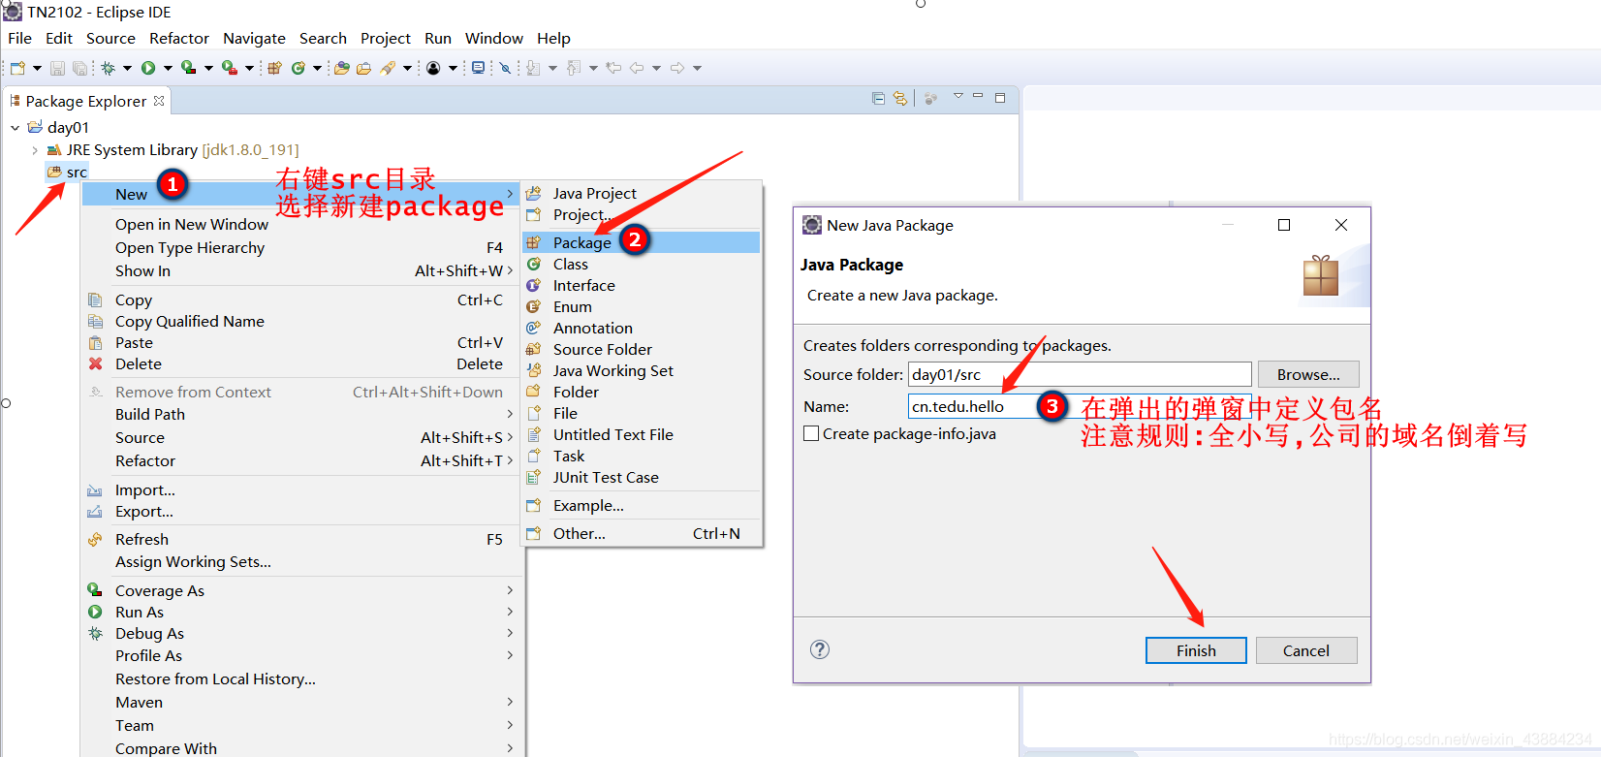Open the Window menu
Image resolution: width=1601 pixels, height=757 pixels.
coord(494,38)
